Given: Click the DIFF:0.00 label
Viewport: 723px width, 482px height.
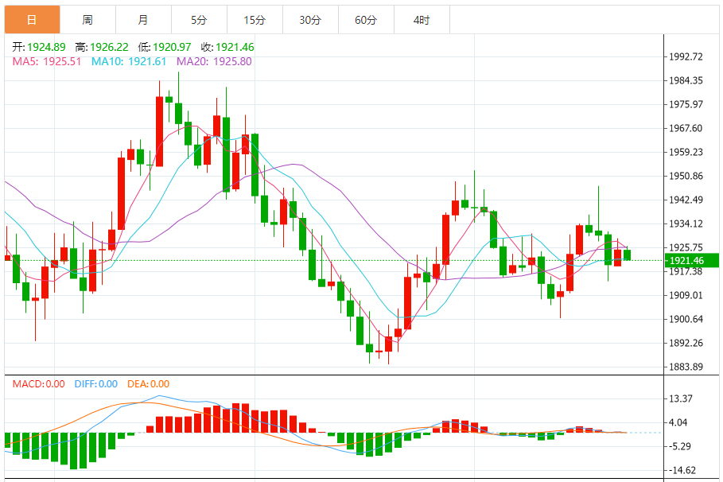Looking at the screenshot, I should pyautogui.click(x=96, y=383).
